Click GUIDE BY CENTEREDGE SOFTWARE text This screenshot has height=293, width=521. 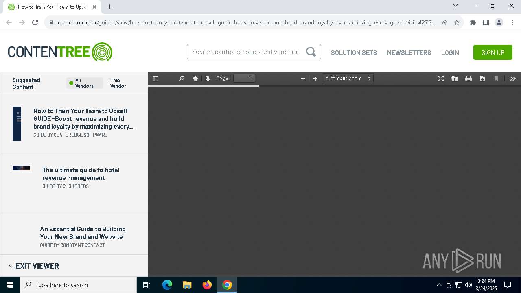[x=70, y=135]
